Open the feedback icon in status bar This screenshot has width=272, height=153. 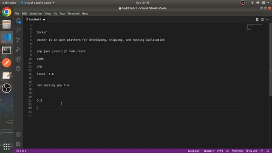(262, 151)
